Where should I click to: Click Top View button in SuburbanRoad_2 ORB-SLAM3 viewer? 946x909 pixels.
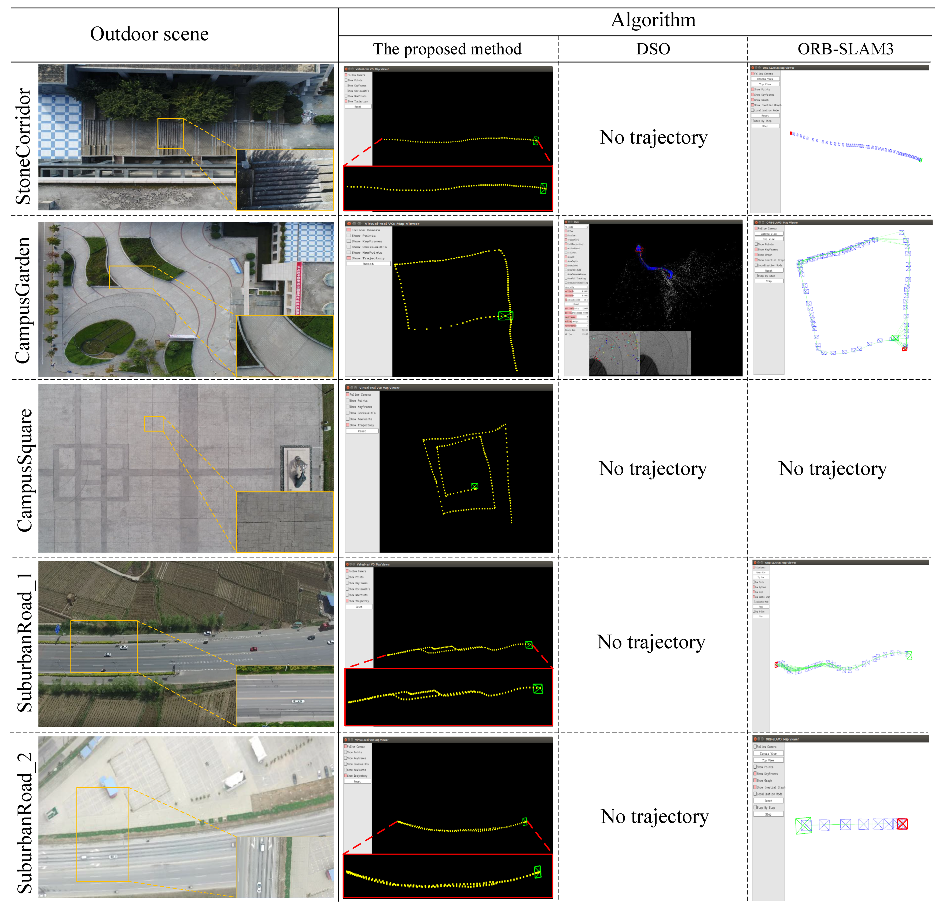click(768, 760)
